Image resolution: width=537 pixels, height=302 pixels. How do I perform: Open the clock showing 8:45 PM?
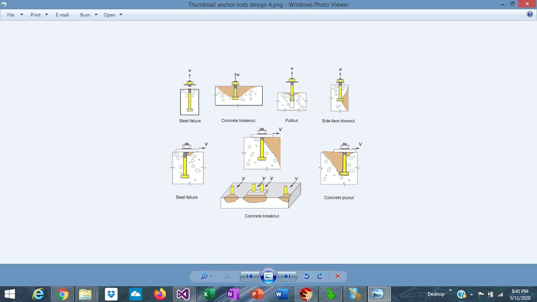520,294
